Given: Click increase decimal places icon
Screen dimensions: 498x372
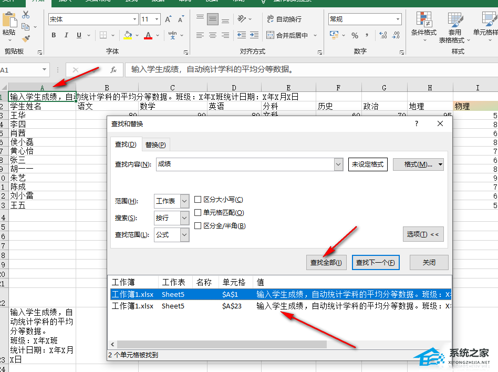Looking at the screenshot, I should (x=383, y=35).
